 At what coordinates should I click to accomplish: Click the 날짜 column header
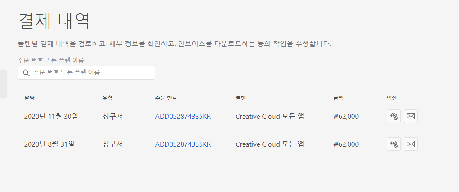click(x=30, y=98)
